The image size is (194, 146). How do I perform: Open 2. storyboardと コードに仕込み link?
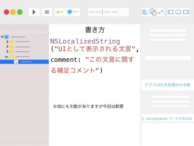[167, 119]
